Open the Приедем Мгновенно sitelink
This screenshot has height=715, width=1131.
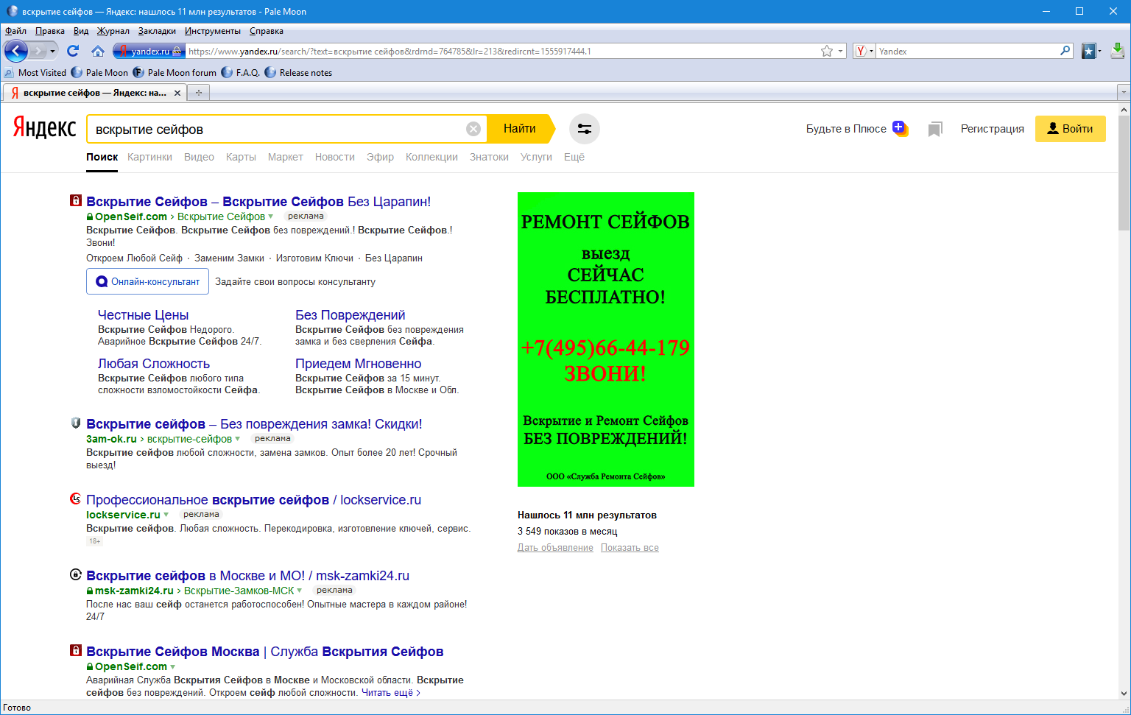[358, 364]
